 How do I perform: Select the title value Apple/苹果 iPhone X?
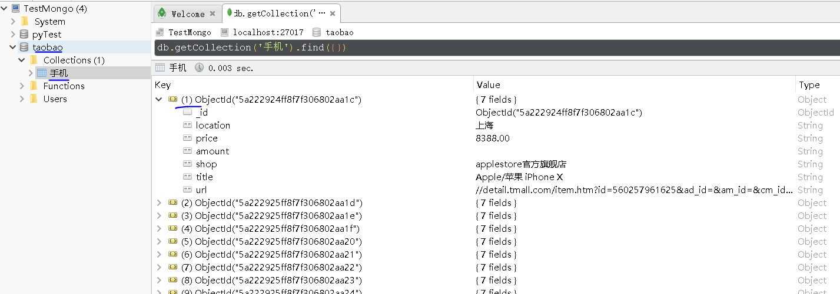coord(519,177)
